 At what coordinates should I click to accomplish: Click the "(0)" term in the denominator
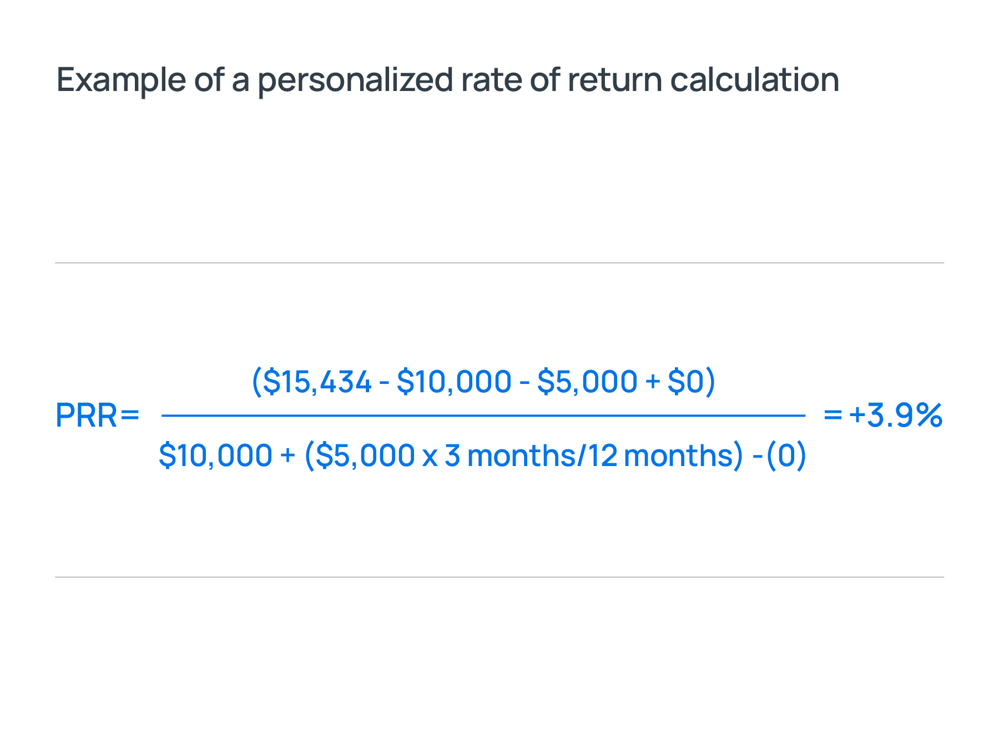(x=786, y=456)
